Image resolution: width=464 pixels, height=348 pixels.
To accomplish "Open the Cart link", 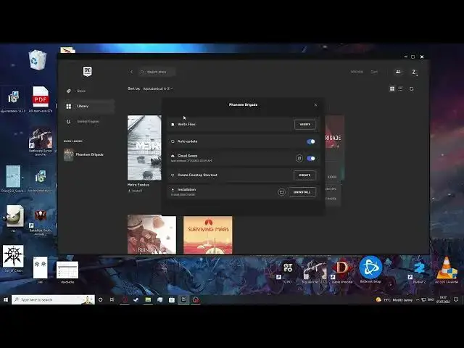I will pos(374,72).
